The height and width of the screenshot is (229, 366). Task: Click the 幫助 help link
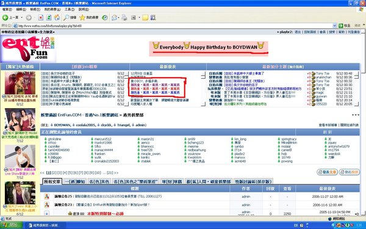342,32
